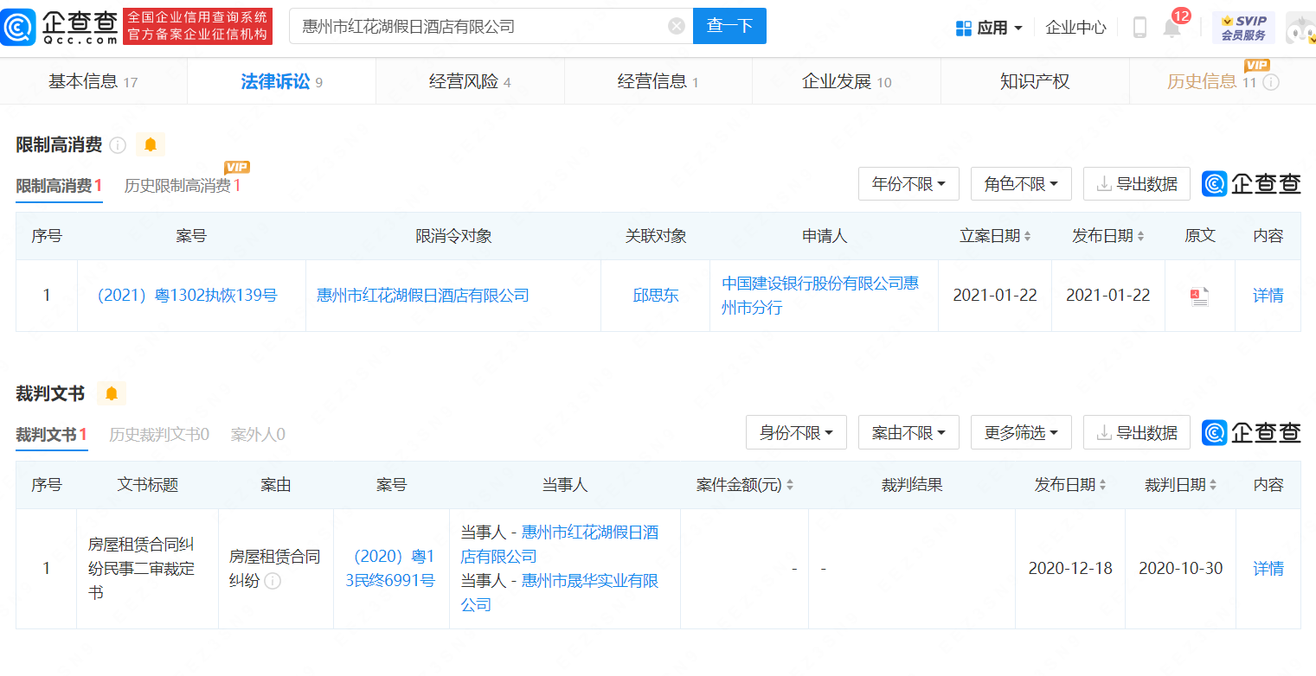Sort by 发布日期 in 裁判文书 table
1316x676 pixels.
click(1103, 485)
